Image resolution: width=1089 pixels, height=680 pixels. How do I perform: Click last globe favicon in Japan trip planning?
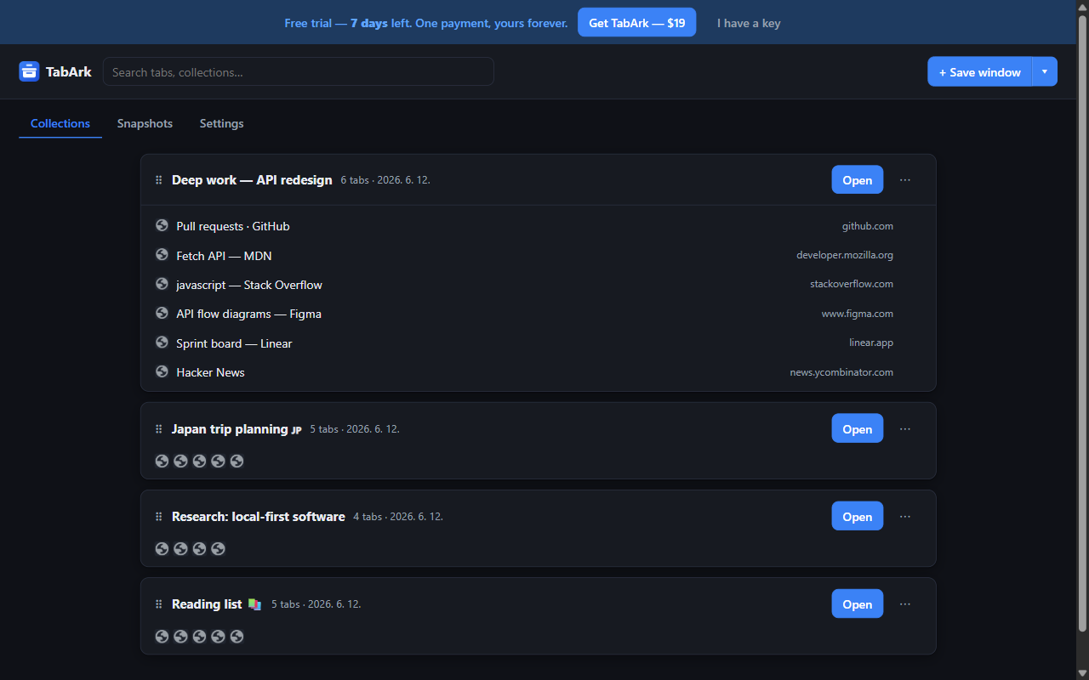click(x=237, y=461)
